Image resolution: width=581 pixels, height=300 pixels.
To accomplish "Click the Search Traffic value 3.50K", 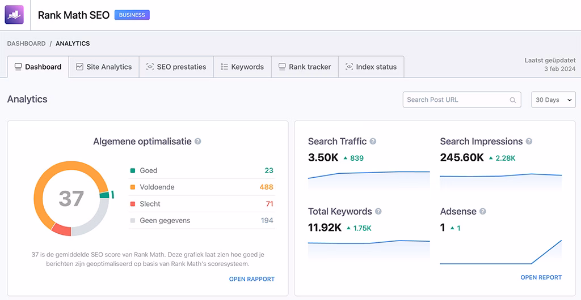I will (x=323, y=158).
